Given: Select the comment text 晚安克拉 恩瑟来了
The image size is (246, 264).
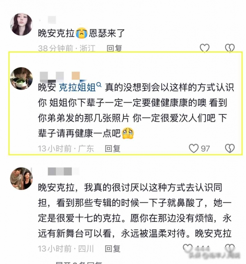Looking at the screenshot, I should [x=82, y=33].
